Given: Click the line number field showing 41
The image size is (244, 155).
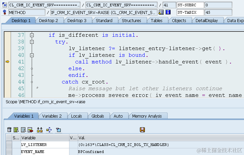Looking at the screenshot, I should point(169,5).
